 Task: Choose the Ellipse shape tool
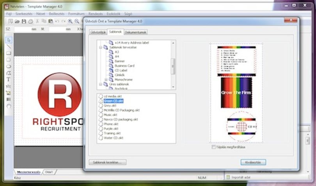pos(9,67)
